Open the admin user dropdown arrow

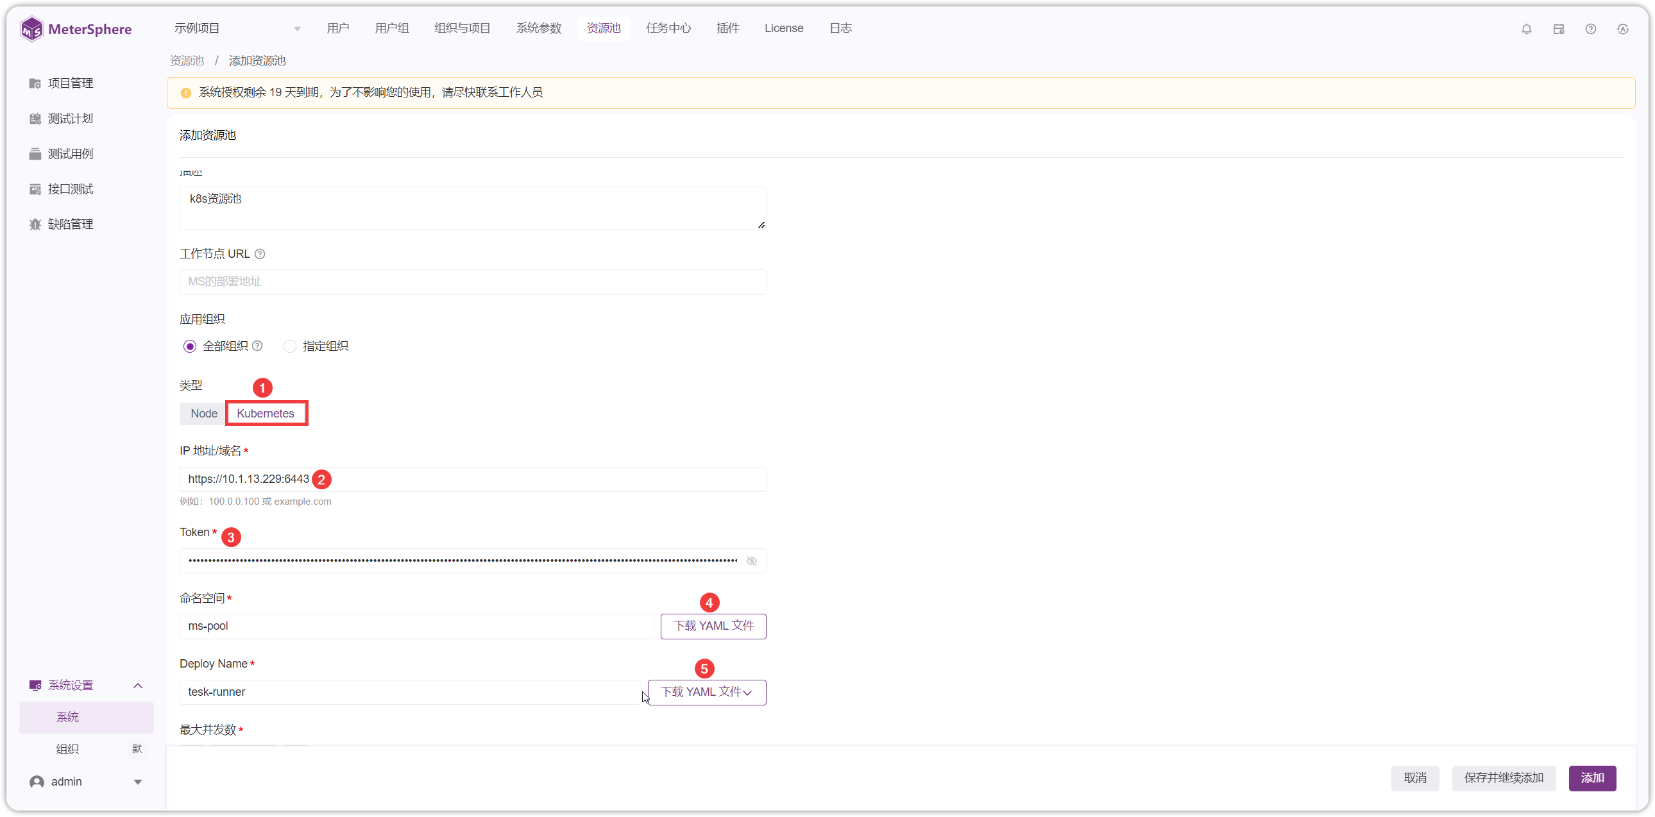tap(137, 782)
